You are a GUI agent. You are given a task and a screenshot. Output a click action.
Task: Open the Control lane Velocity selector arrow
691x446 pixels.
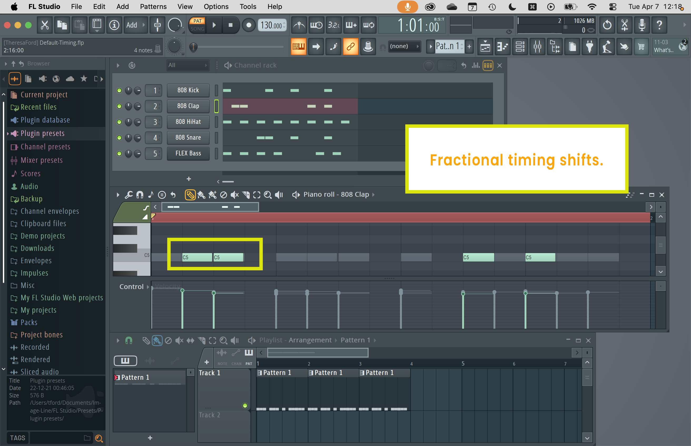point(148,287)
